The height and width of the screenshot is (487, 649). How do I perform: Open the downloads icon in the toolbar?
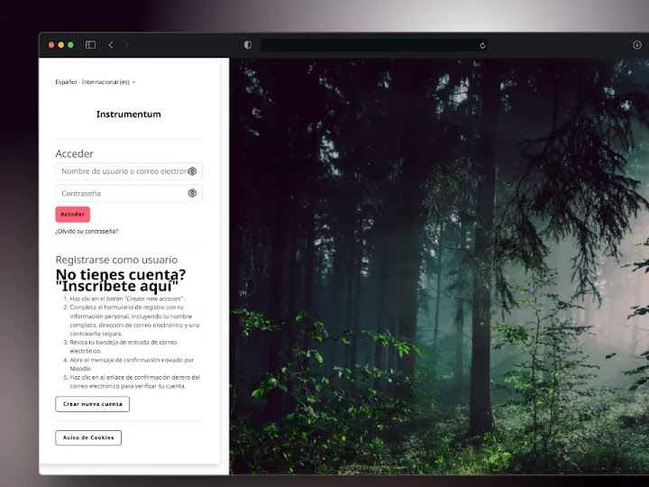tap(637, 45)
